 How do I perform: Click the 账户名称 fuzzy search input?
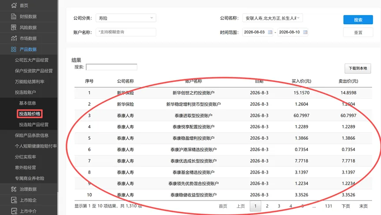(126, 32)
